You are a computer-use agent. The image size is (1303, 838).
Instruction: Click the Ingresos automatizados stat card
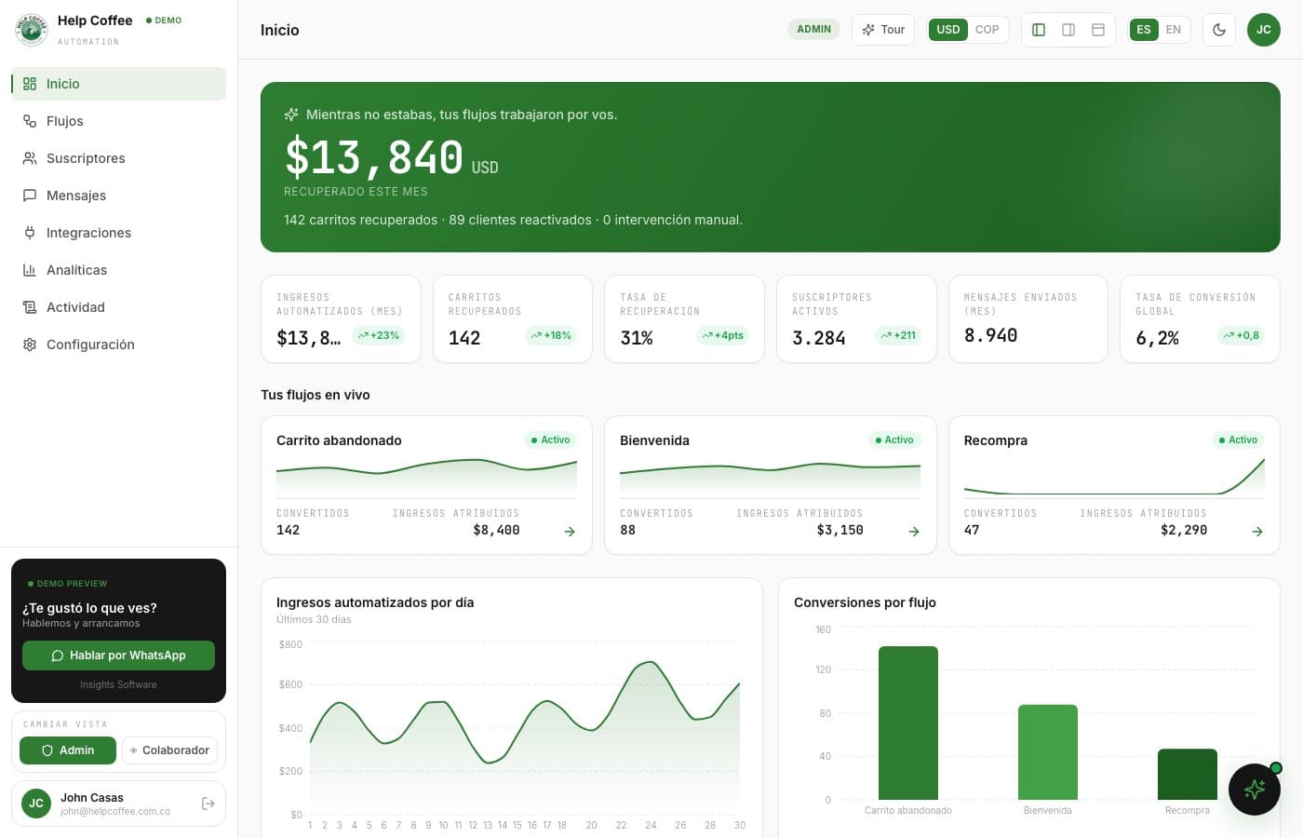click(339, 318)
